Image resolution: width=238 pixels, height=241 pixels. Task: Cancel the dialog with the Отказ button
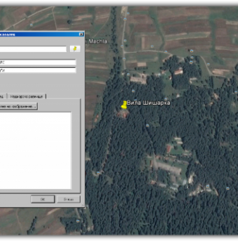69,199
